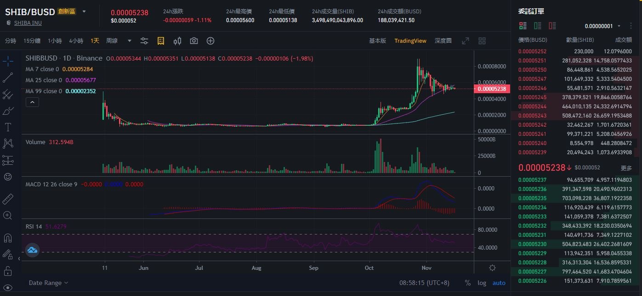Select the 4小時 interval

click(76, 41)
